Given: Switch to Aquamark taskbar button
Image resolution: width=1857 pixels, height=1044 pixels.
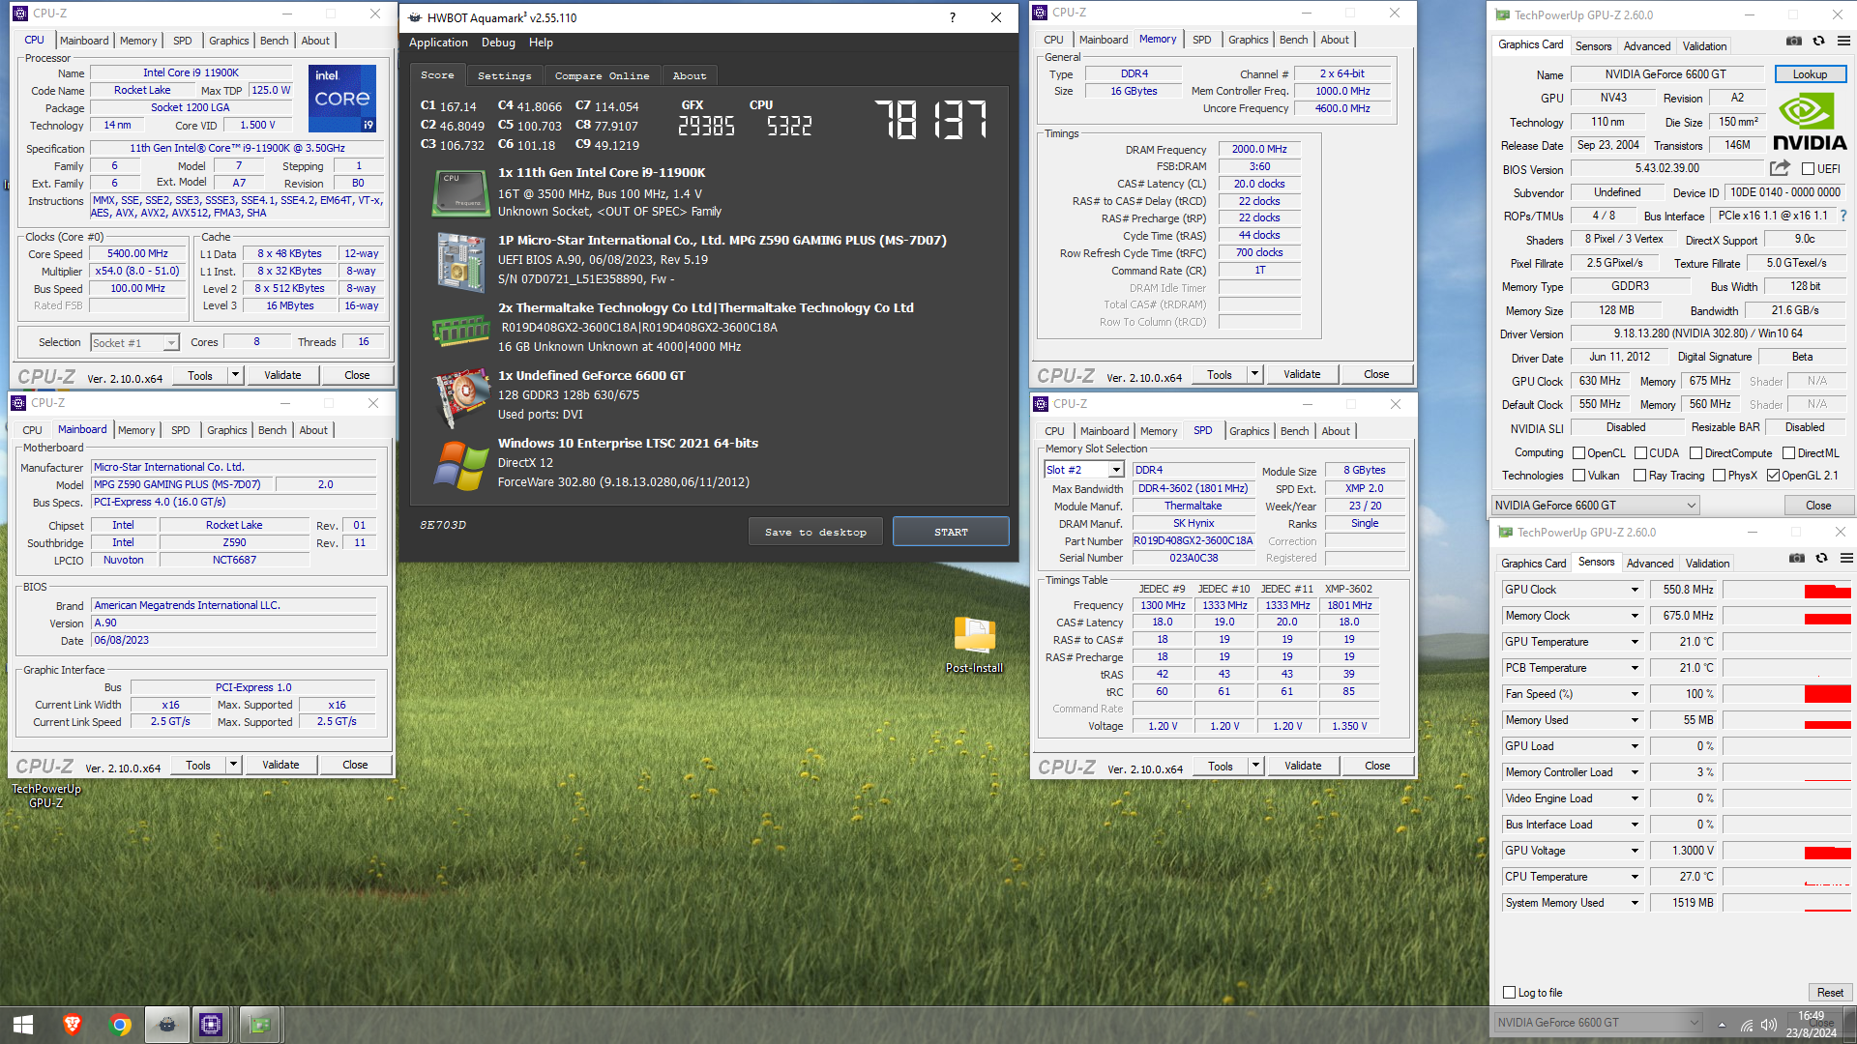Looking at the screenshot, I should pyautogui.click(x=167, y=1025).
